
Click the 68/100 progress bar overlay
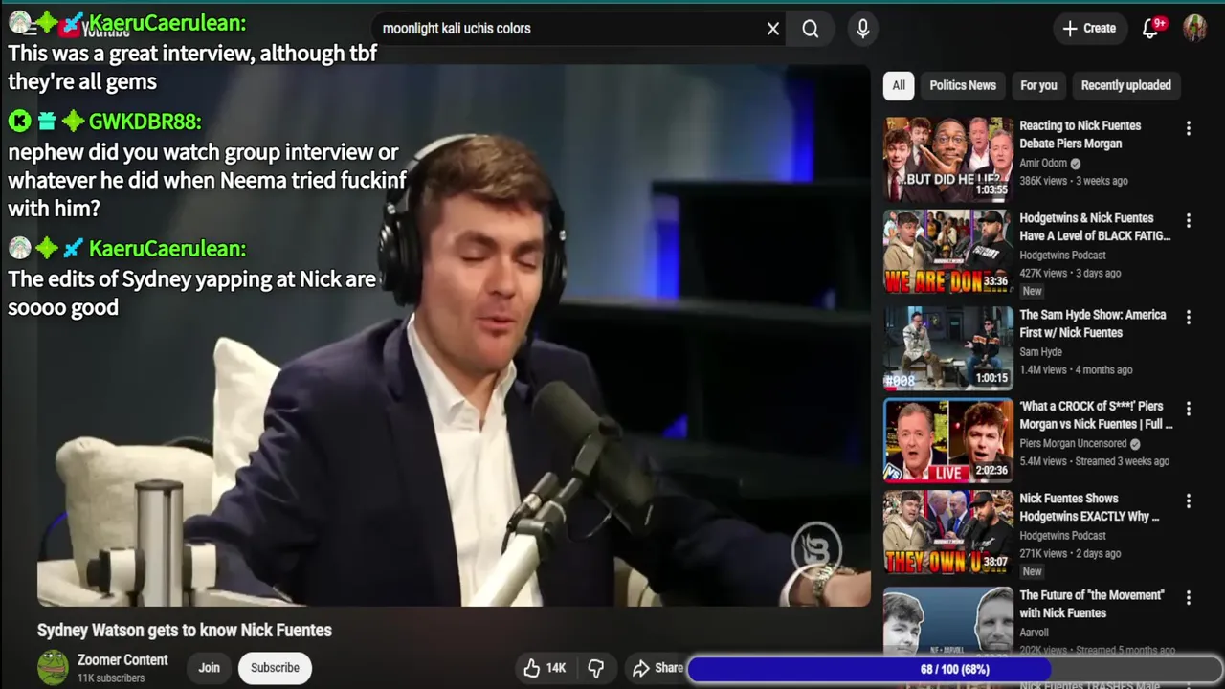point(954,669)
